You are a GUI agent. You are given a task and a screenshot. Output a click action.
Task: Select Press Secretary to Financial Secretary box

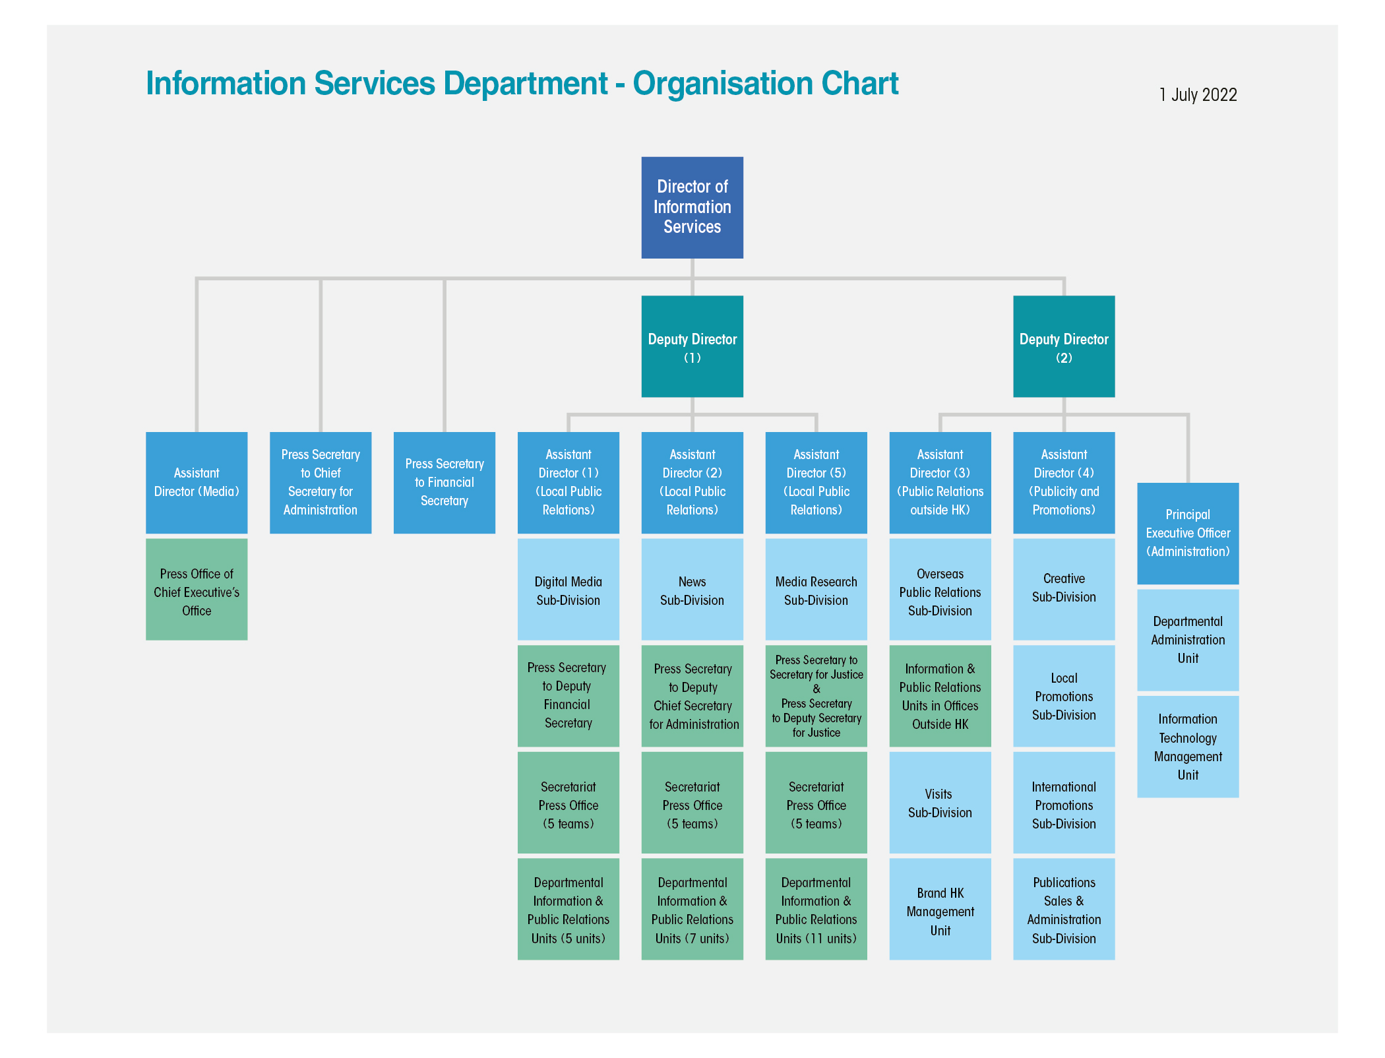pos(444,482)
